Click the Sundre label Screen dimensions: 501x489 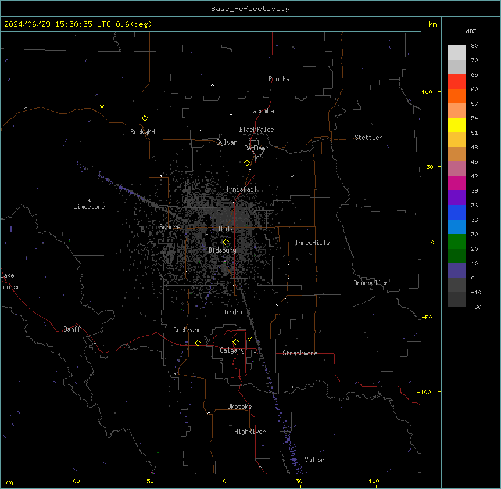click(x=170, y=227)
